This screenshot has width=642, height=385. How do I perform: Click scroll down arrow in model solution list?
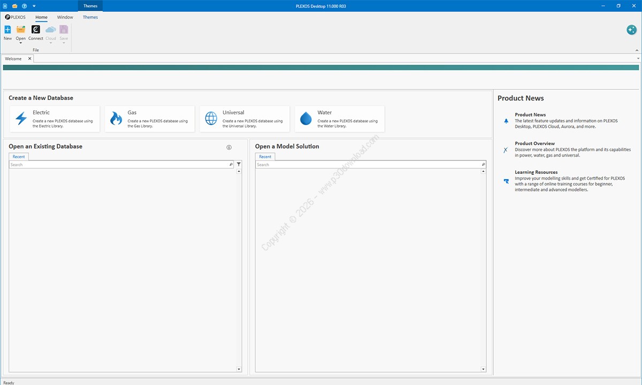click(x=484, y=369)
